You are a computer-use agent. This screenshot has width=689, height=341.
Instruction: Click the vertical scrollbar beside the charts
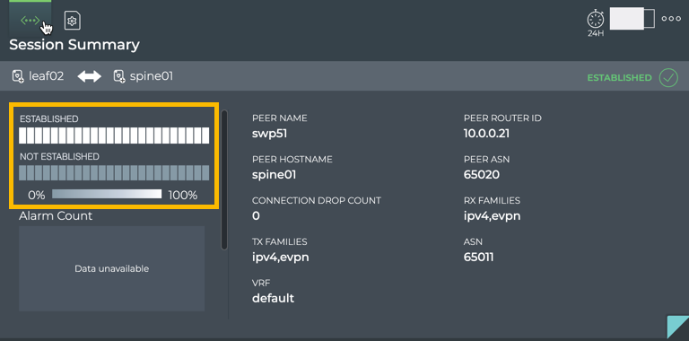pos(224,179)
